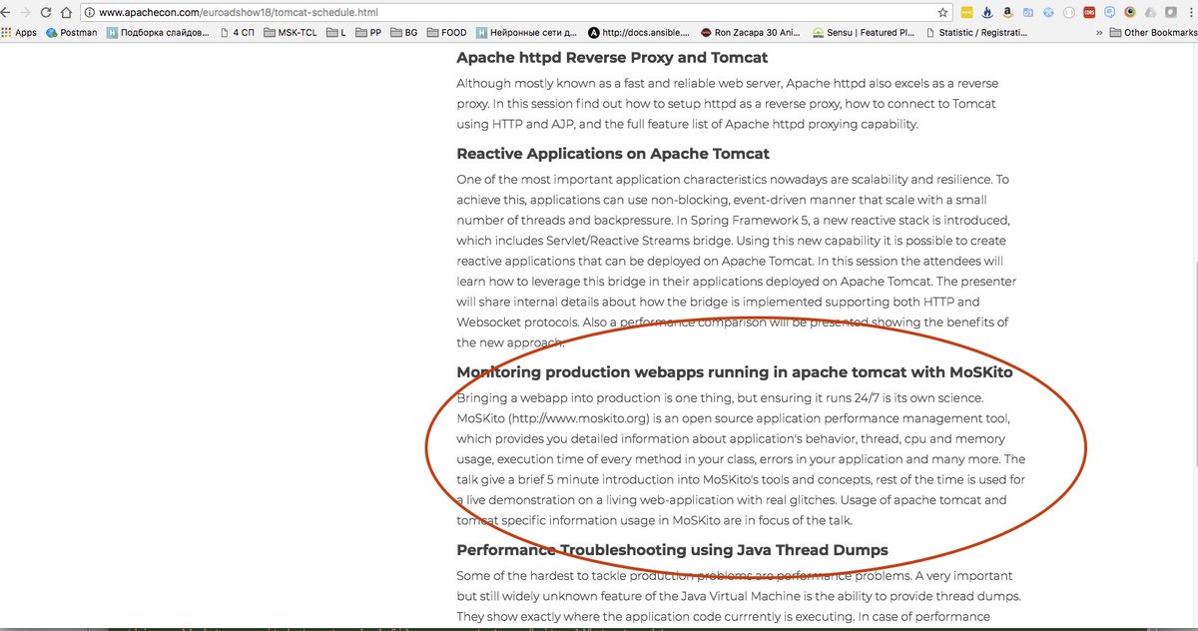The image size is (1198, 631).
Task: Open the browser home page
Action: pos(65,13)
